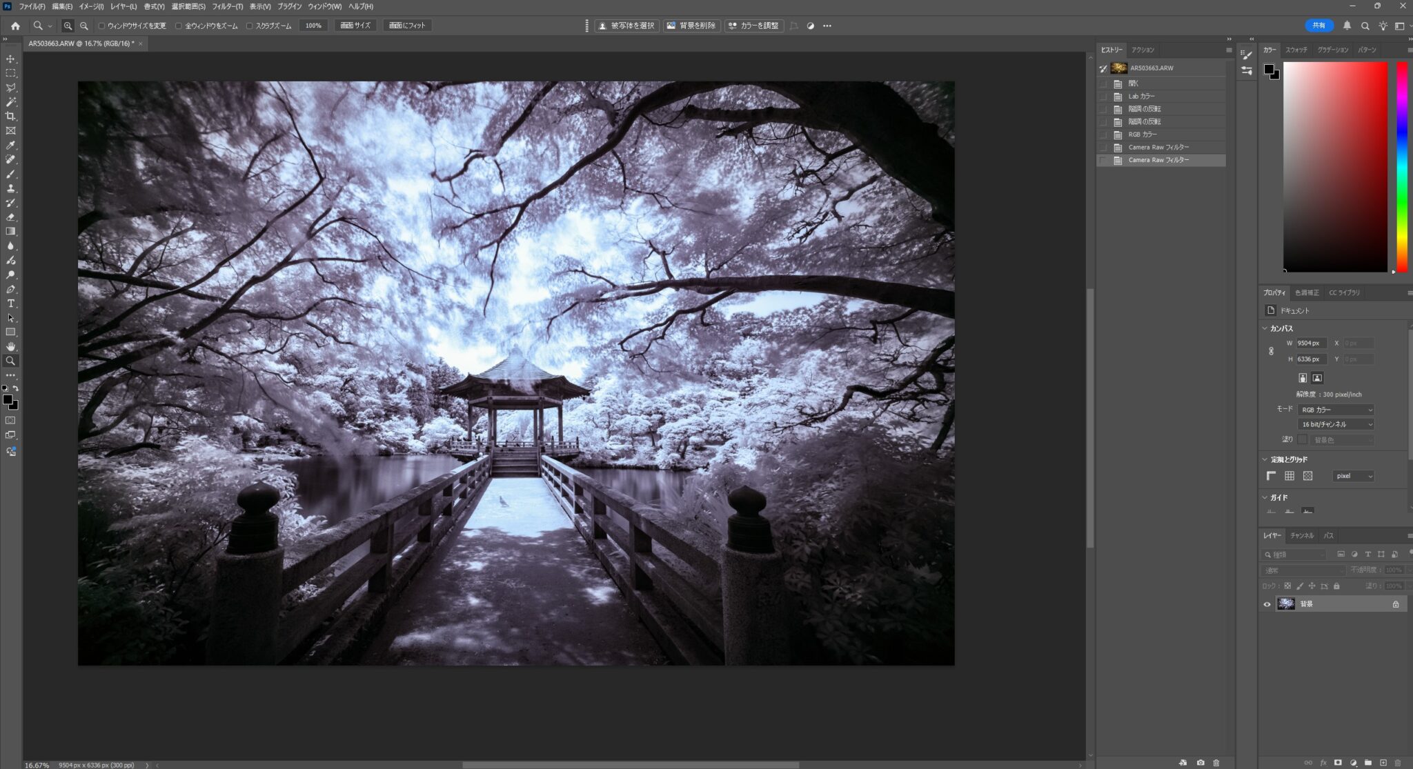Enable the スクラブズーム checkbox

(250, 26)
